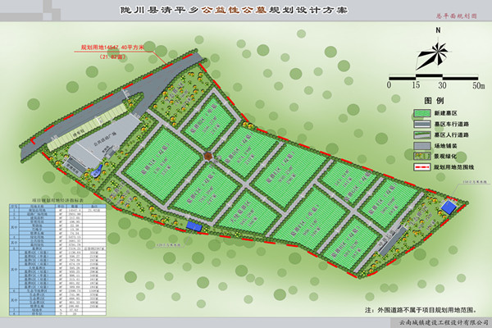Click the blue building at east corner
The image size is (492, 328).
pyautogui.click(x=449, y=205)
